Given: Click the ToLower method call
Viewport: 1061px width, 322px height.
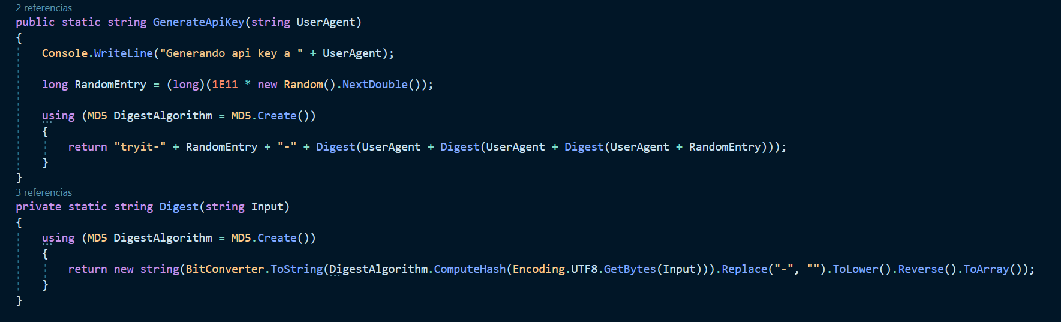Looking at the screenshot, I should point(855,269).
